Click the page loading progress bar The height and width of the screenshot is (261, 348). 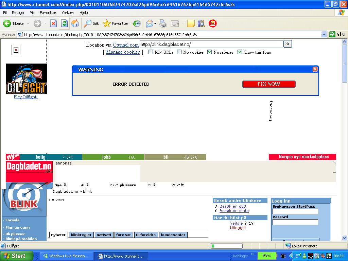tap(227, 246)
